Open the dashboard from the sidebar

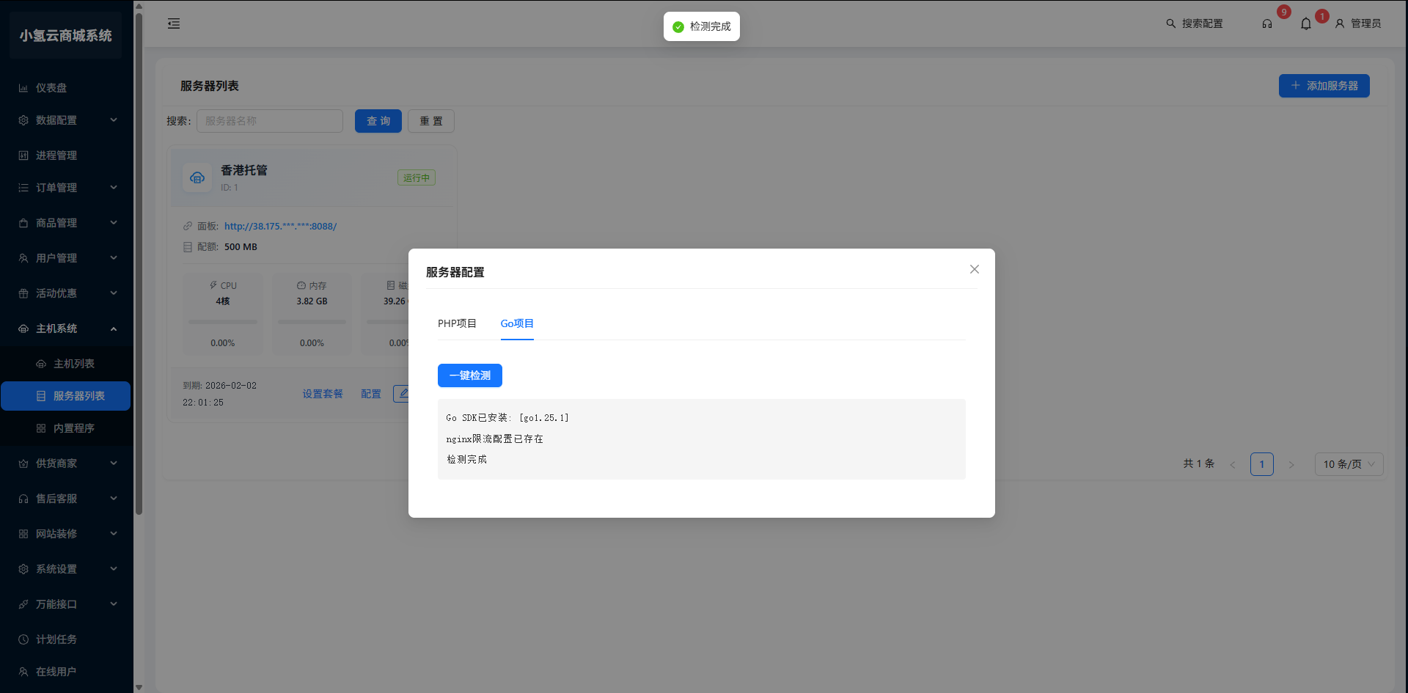pos(51,88)
